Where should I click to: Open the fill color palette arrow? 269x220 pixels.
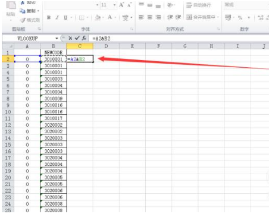(103, 18)
